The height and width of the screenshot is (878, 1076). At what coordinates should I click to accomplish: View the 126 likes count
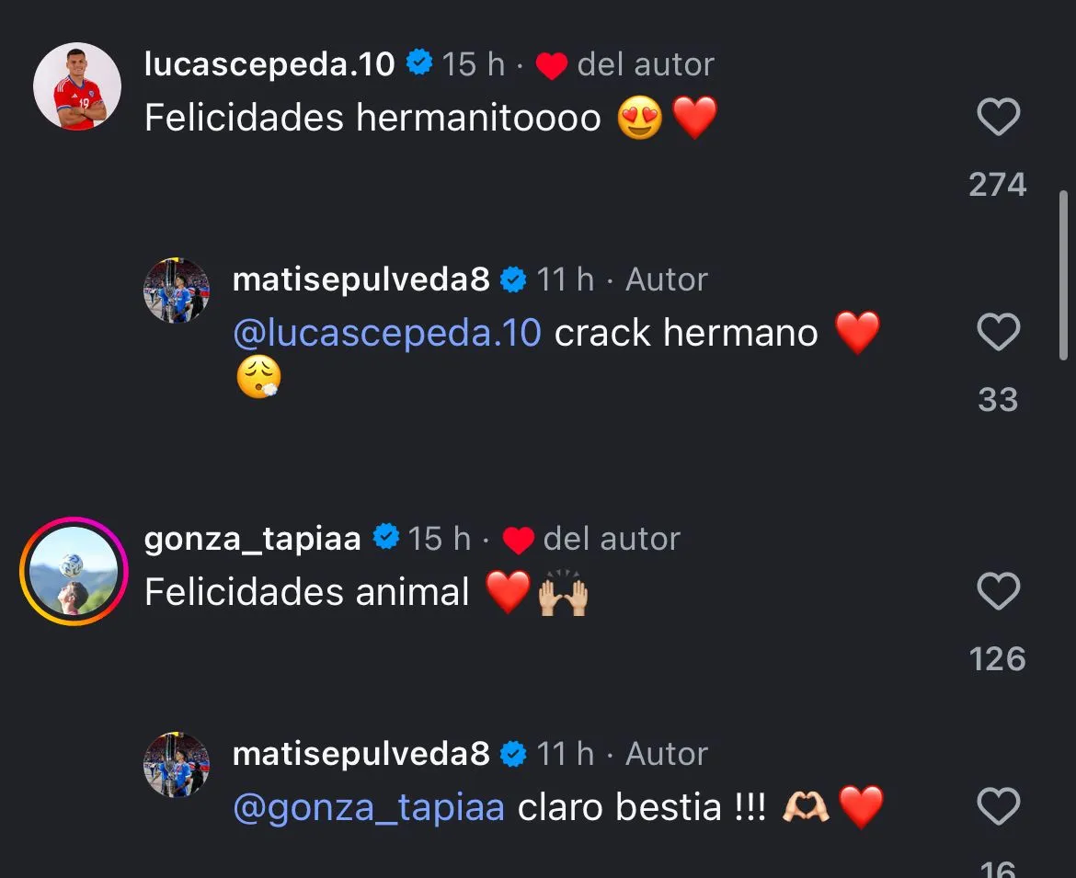pyautogui.click(x=998, y=659)
